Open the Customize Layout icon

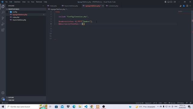175,2
